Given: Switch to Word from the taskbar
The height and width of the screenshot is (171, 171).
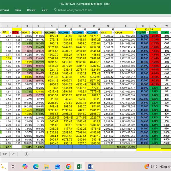Looking at the screenshot, I should point(90,166).
